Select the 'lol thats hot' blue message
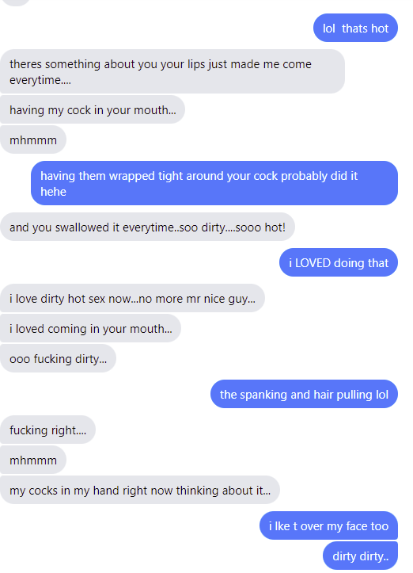This screenshot has width=413, height=573. [x=355, y=29]
